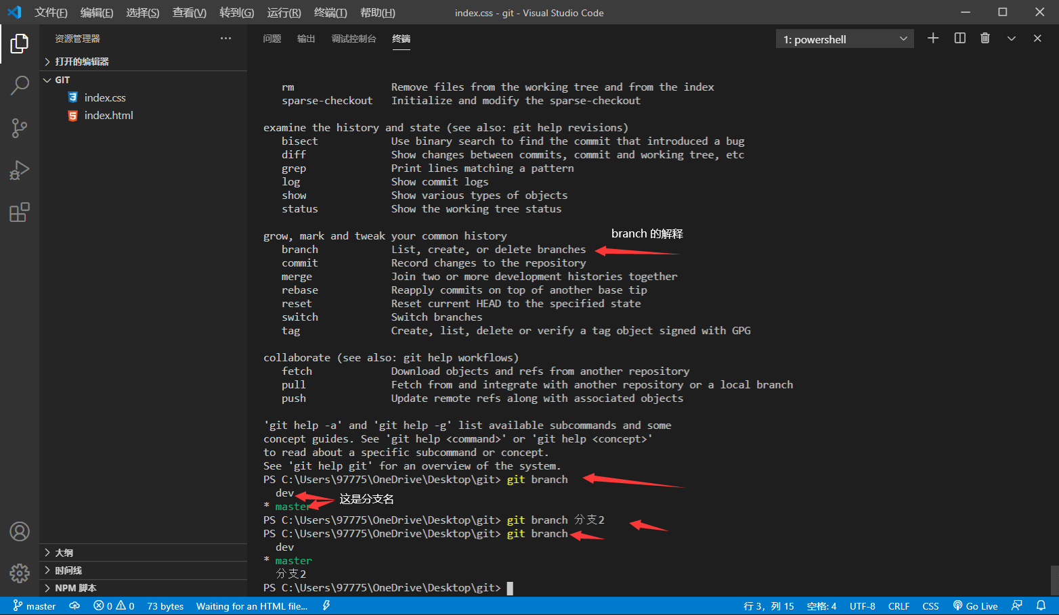Open the Manage gear icon
1059x615 pixels.
[20, 574]
